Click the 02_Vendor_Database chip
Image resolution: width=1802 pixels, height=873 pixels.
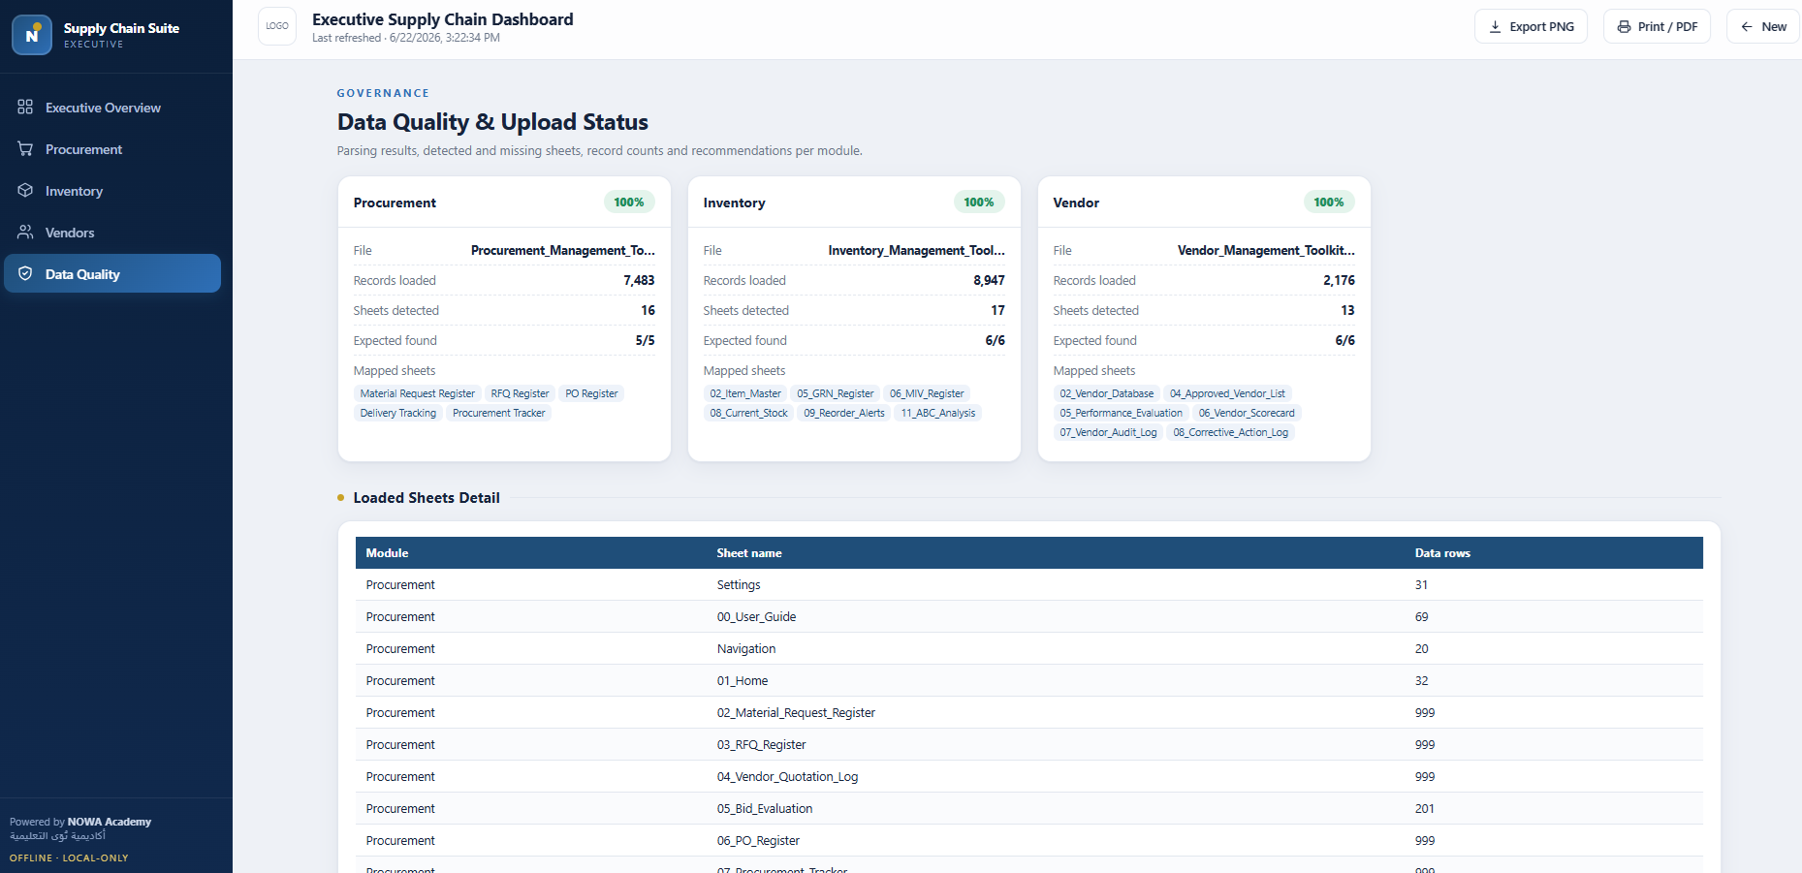[x=1106, y=393]
